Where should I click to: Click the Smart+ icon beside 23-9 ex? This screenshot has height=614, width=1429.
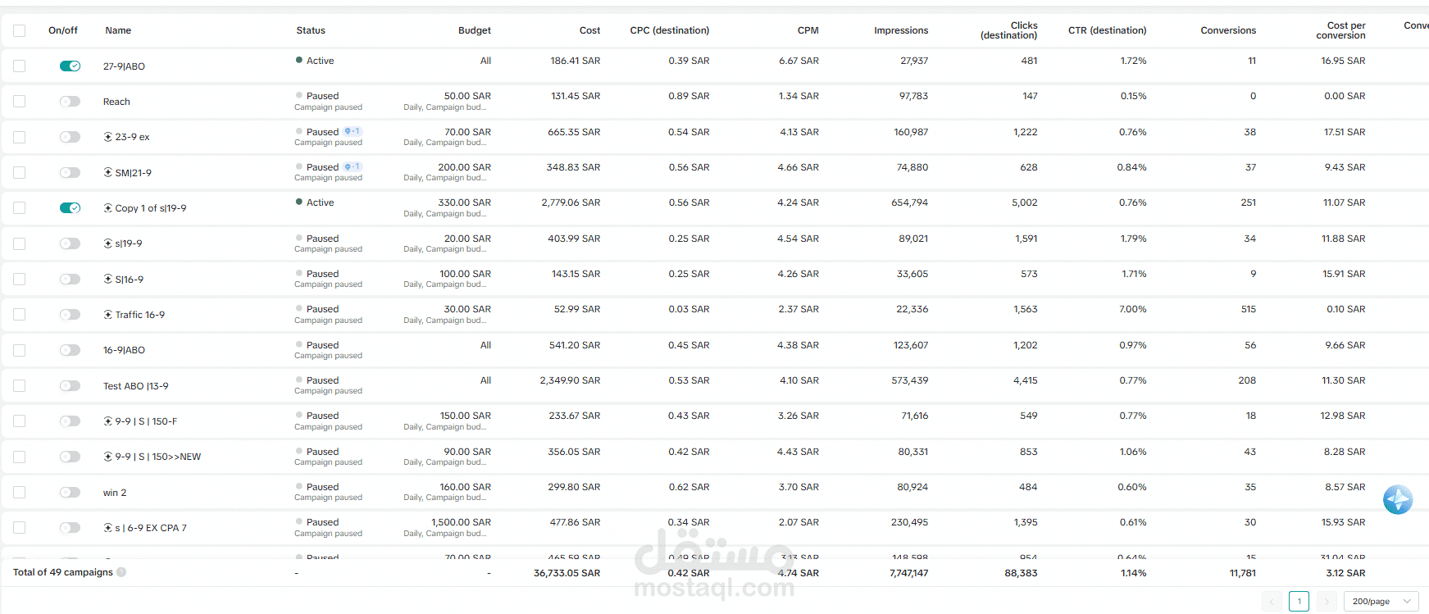pyautogui.click(x=107, y=137)
